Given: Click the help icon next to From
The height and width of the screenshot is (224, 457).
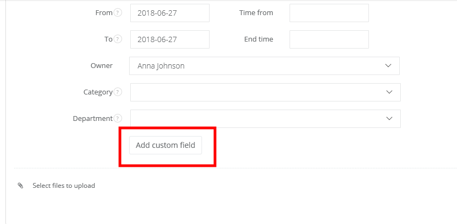Looking at the screenshot, I should pos(118,13).
